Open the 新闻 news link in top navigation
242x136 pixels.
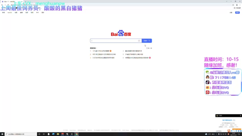3,12
